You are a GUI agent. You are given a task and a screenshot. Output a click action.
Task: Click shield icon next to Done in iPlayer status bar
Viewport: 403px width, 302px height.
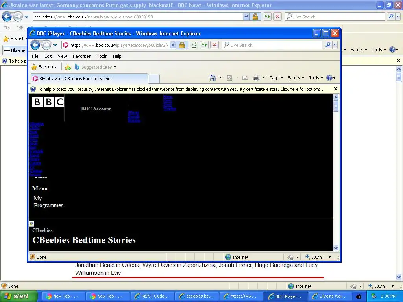(x=32, y=257)
